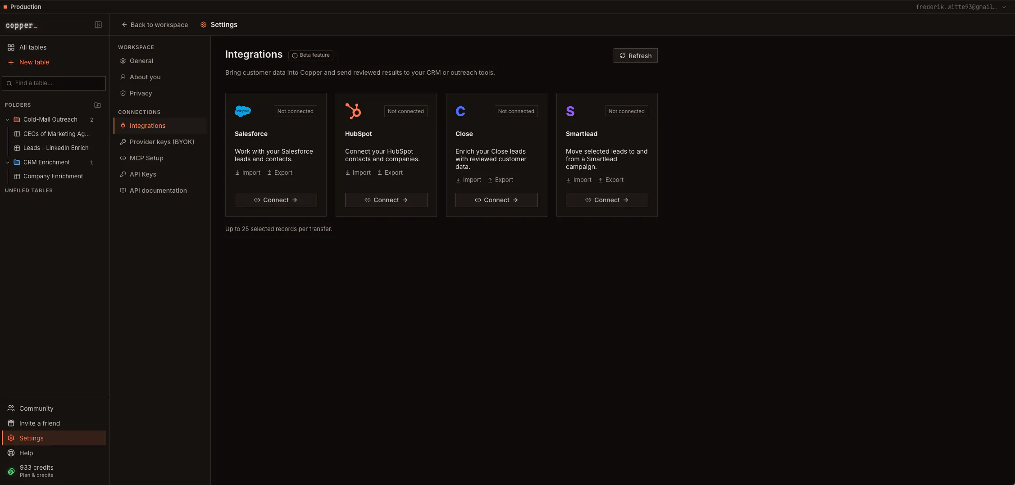This screenshot has width=1015, height=485.
Task: Collapse the Cold-Mail Outreach folder chevron
Action: [x=8, y=120]
